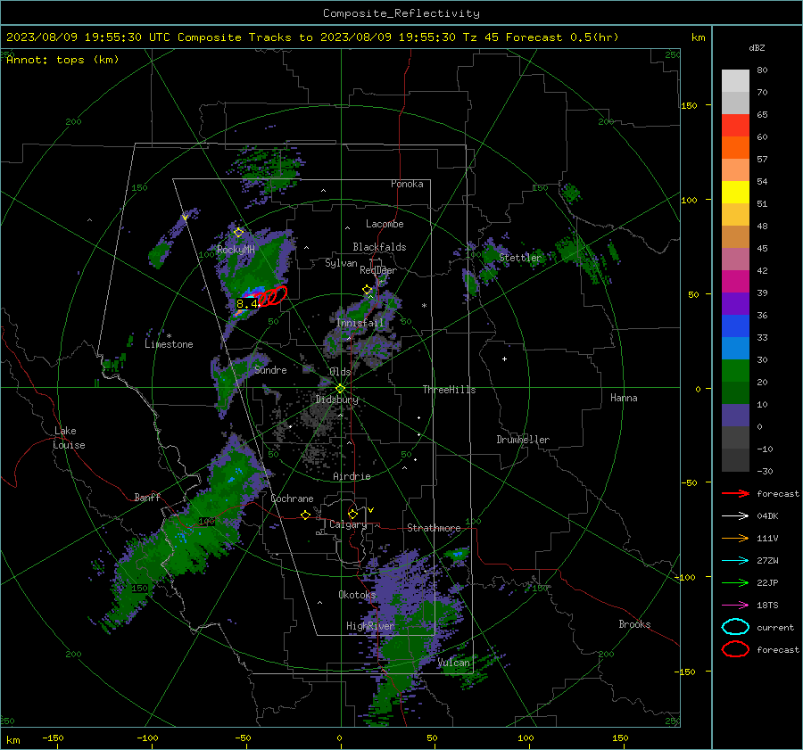This screenshot has width=803, height=750.
Task: Click the light blue 30 dBZ color swatch
Action: coord(735,348)
